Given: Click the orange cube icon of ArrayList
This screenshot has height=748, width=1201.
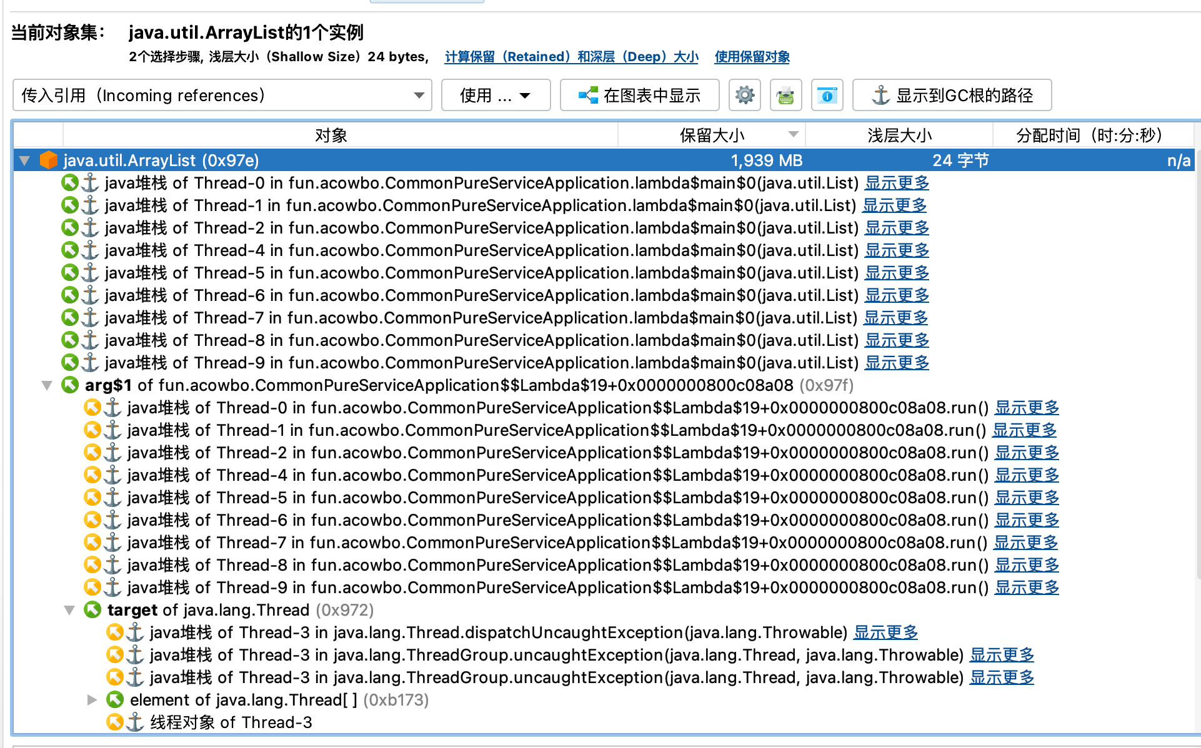Looking at the screenshot, I should [x=48, y=160].
